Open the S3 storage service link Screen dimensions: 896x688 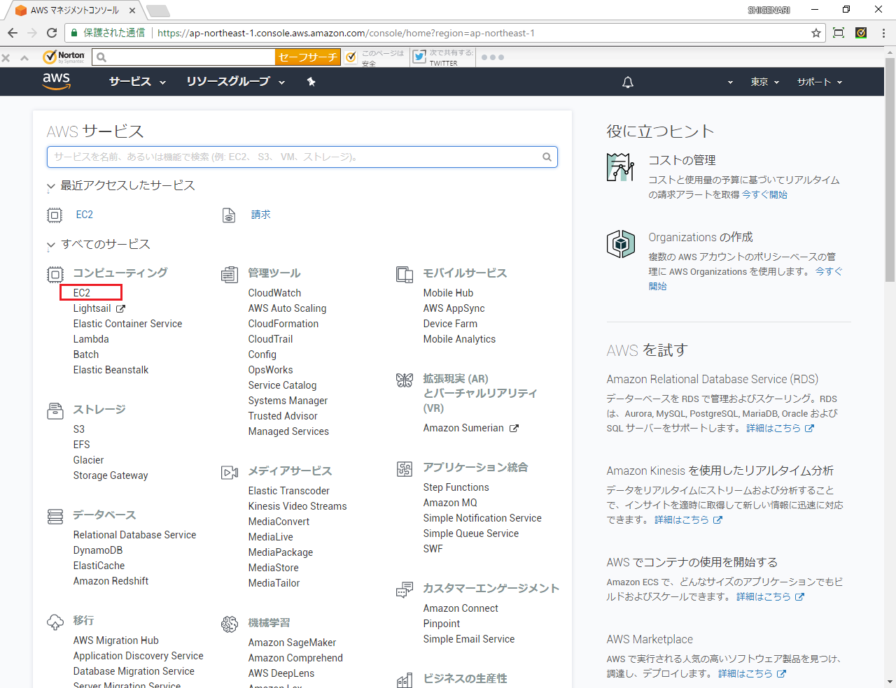pos(79,429)
